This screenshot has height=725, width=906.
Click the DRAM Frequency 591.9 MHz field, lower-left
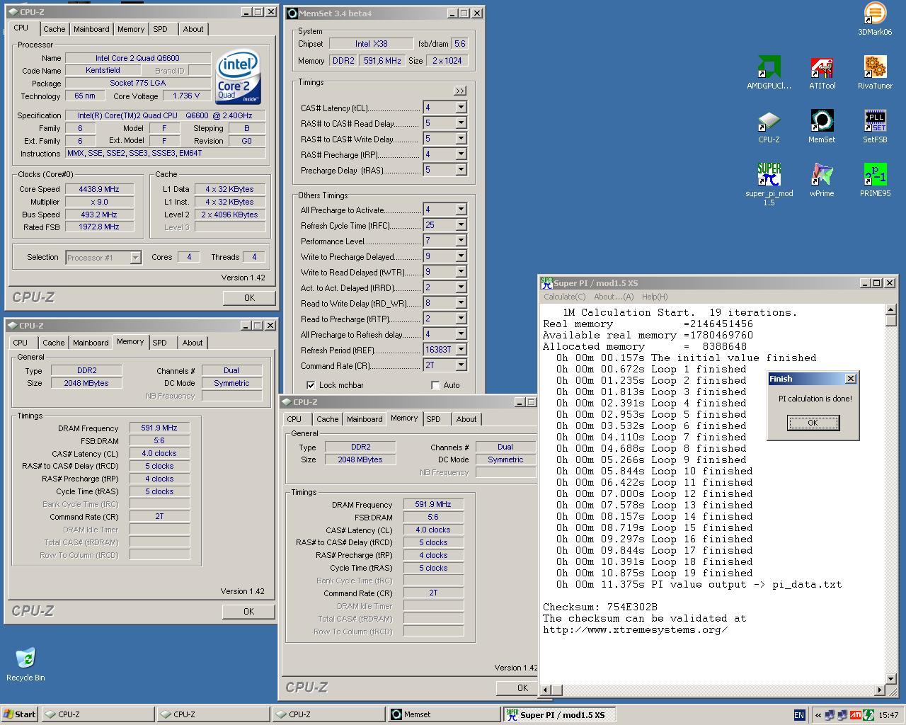point(159,428)
